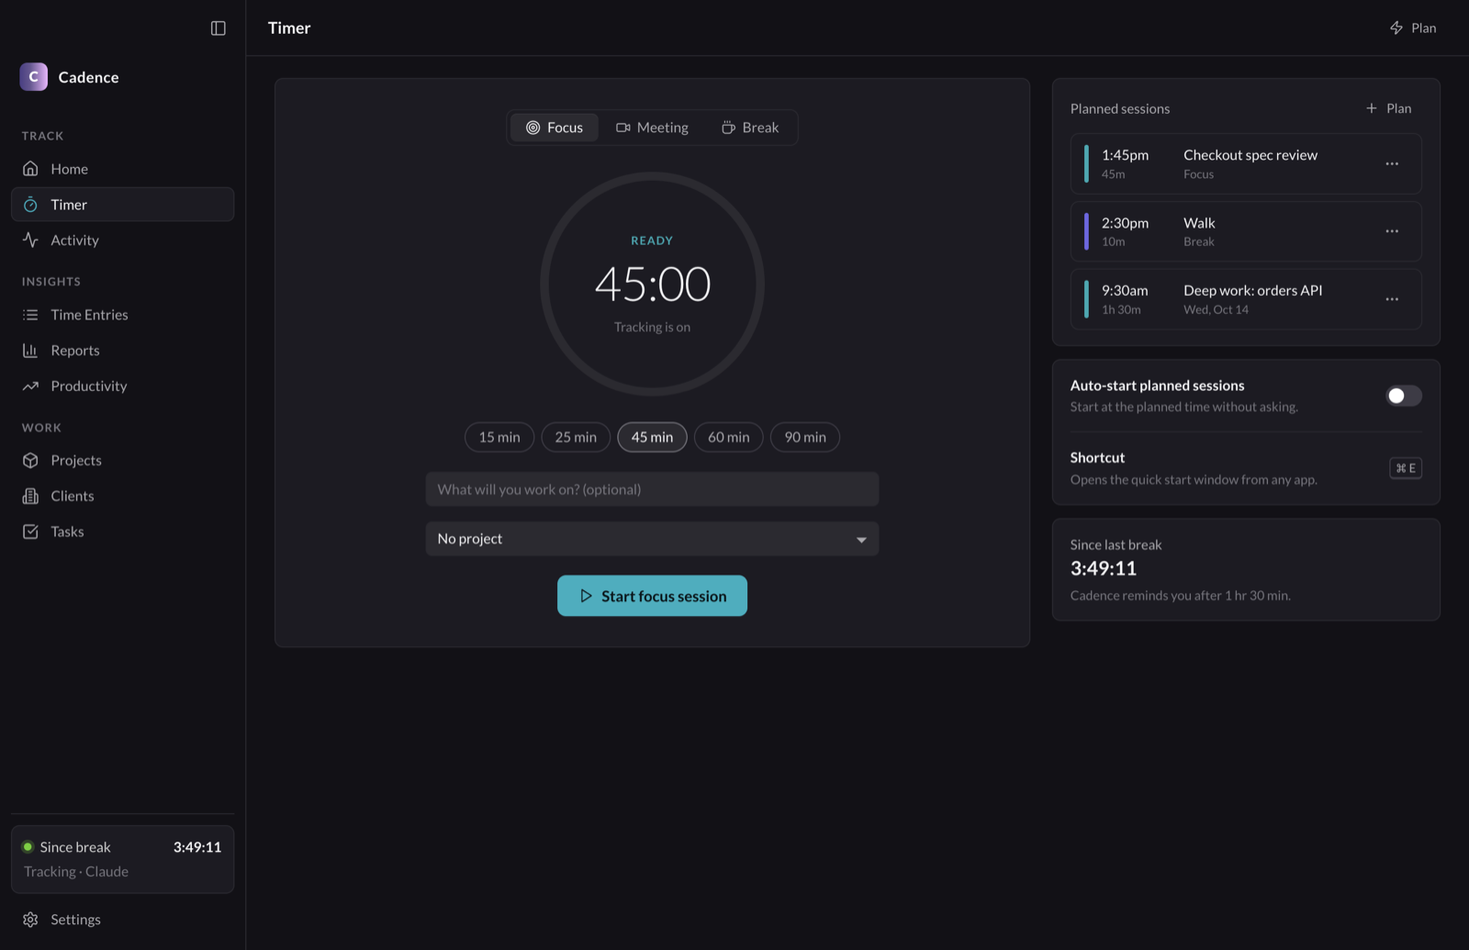The width and height of the screenshot is (1469, 950).
Task: Click the ⌘E shortcut key badge
Action: coord(1406,468)
